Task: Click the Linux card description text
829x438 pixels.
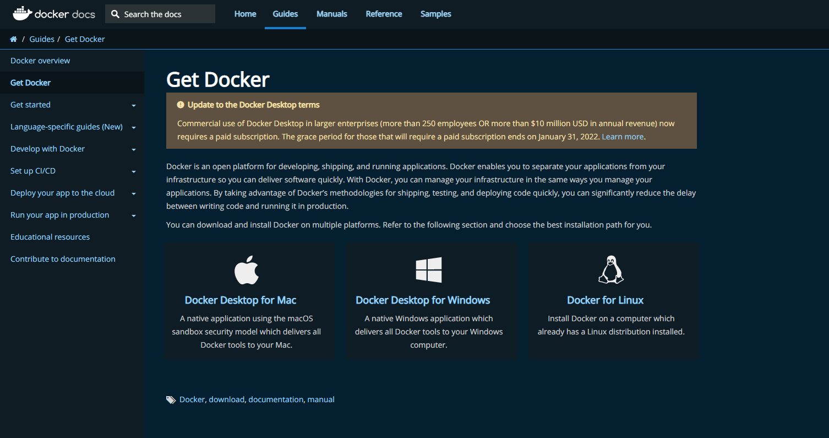Action: 611,325
